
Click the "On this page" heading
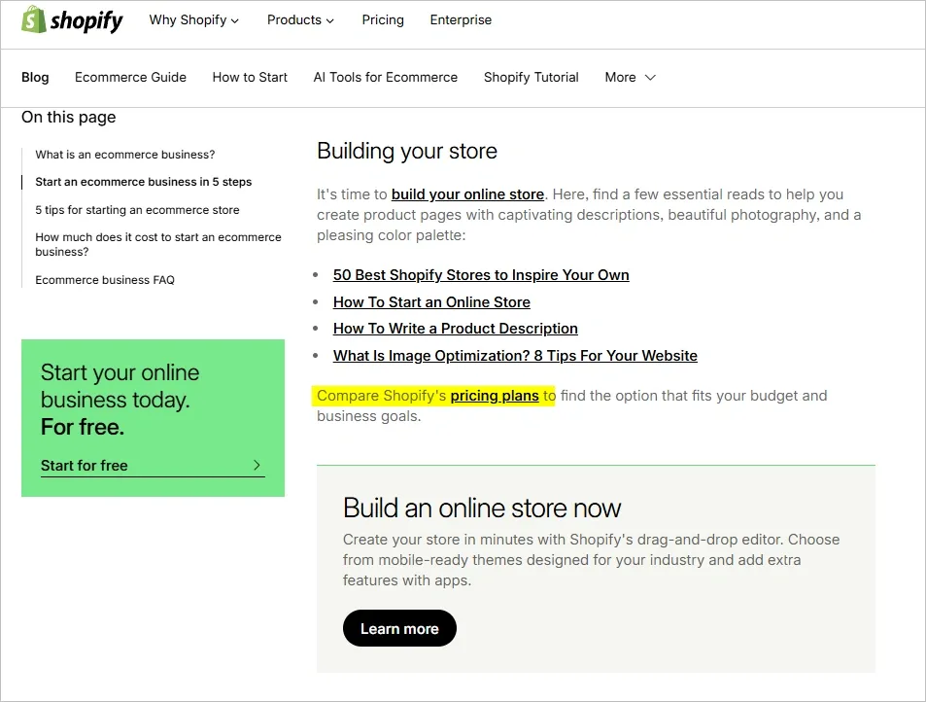(69, 117)
